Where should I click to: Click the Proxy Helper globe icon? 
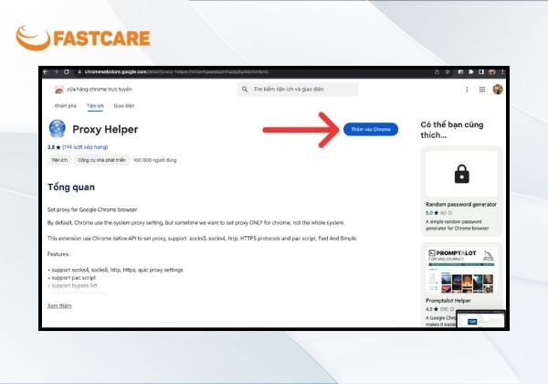click(x=58, y=129)
